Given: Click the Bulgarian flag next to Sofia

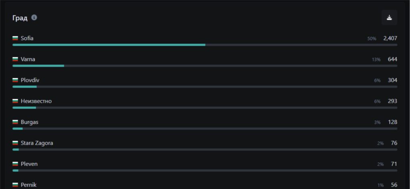Looking at the screenshot, I should point(15,39).
